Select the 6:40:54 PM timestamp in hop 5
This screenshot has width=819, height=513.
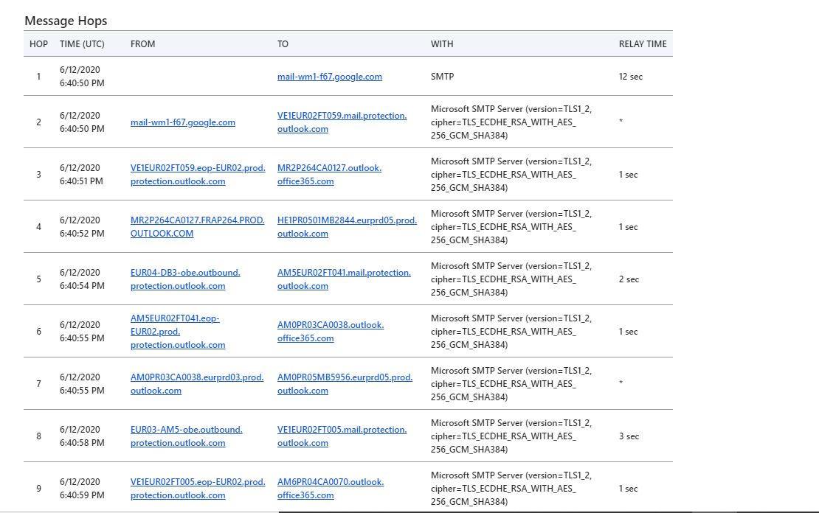[82, 285]
